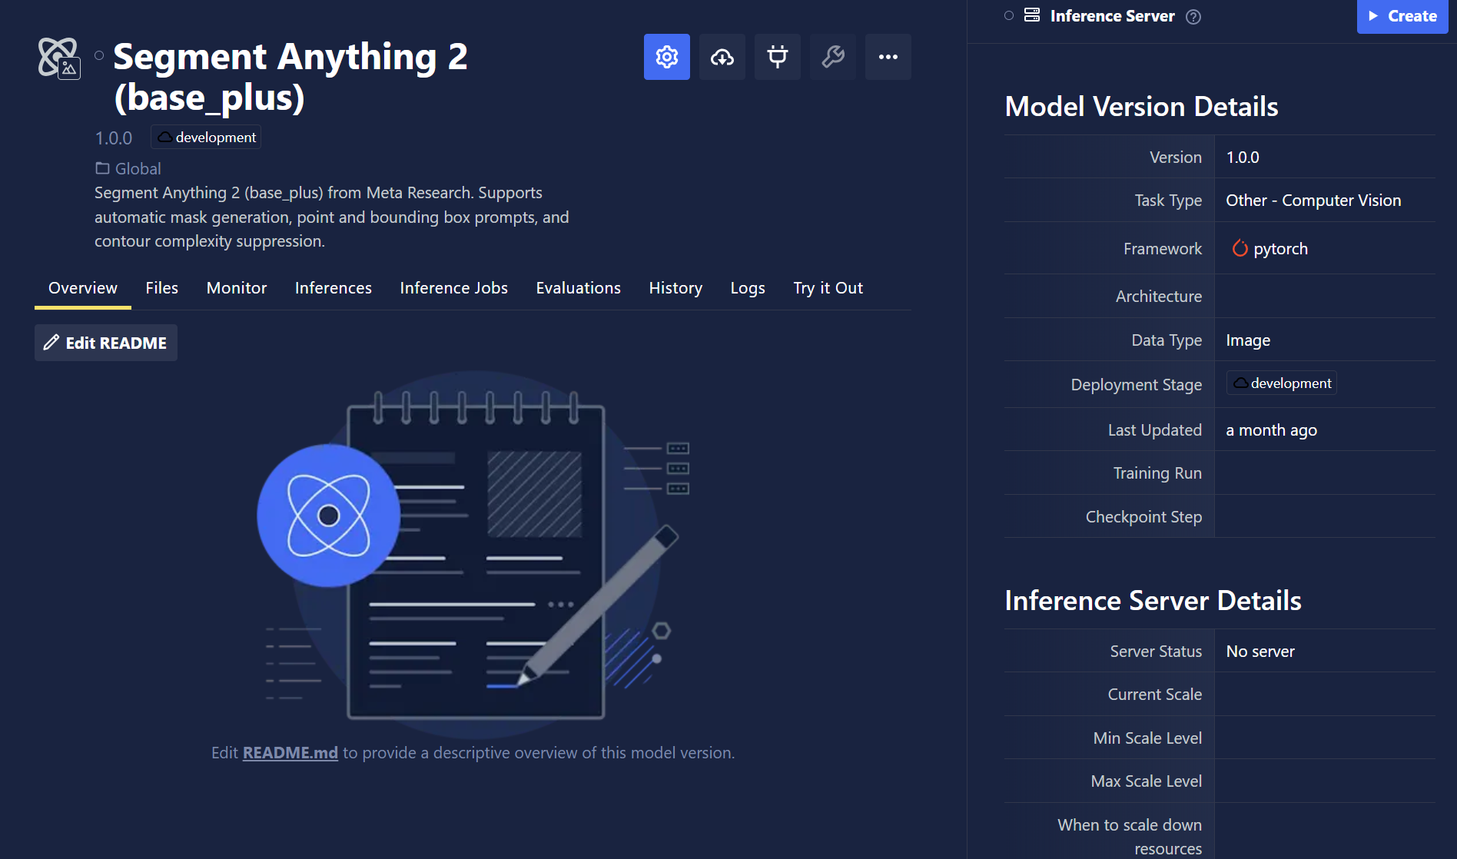
Task: Open the wrench tools button
Action: pyautogui.click(x=832, y=57)
